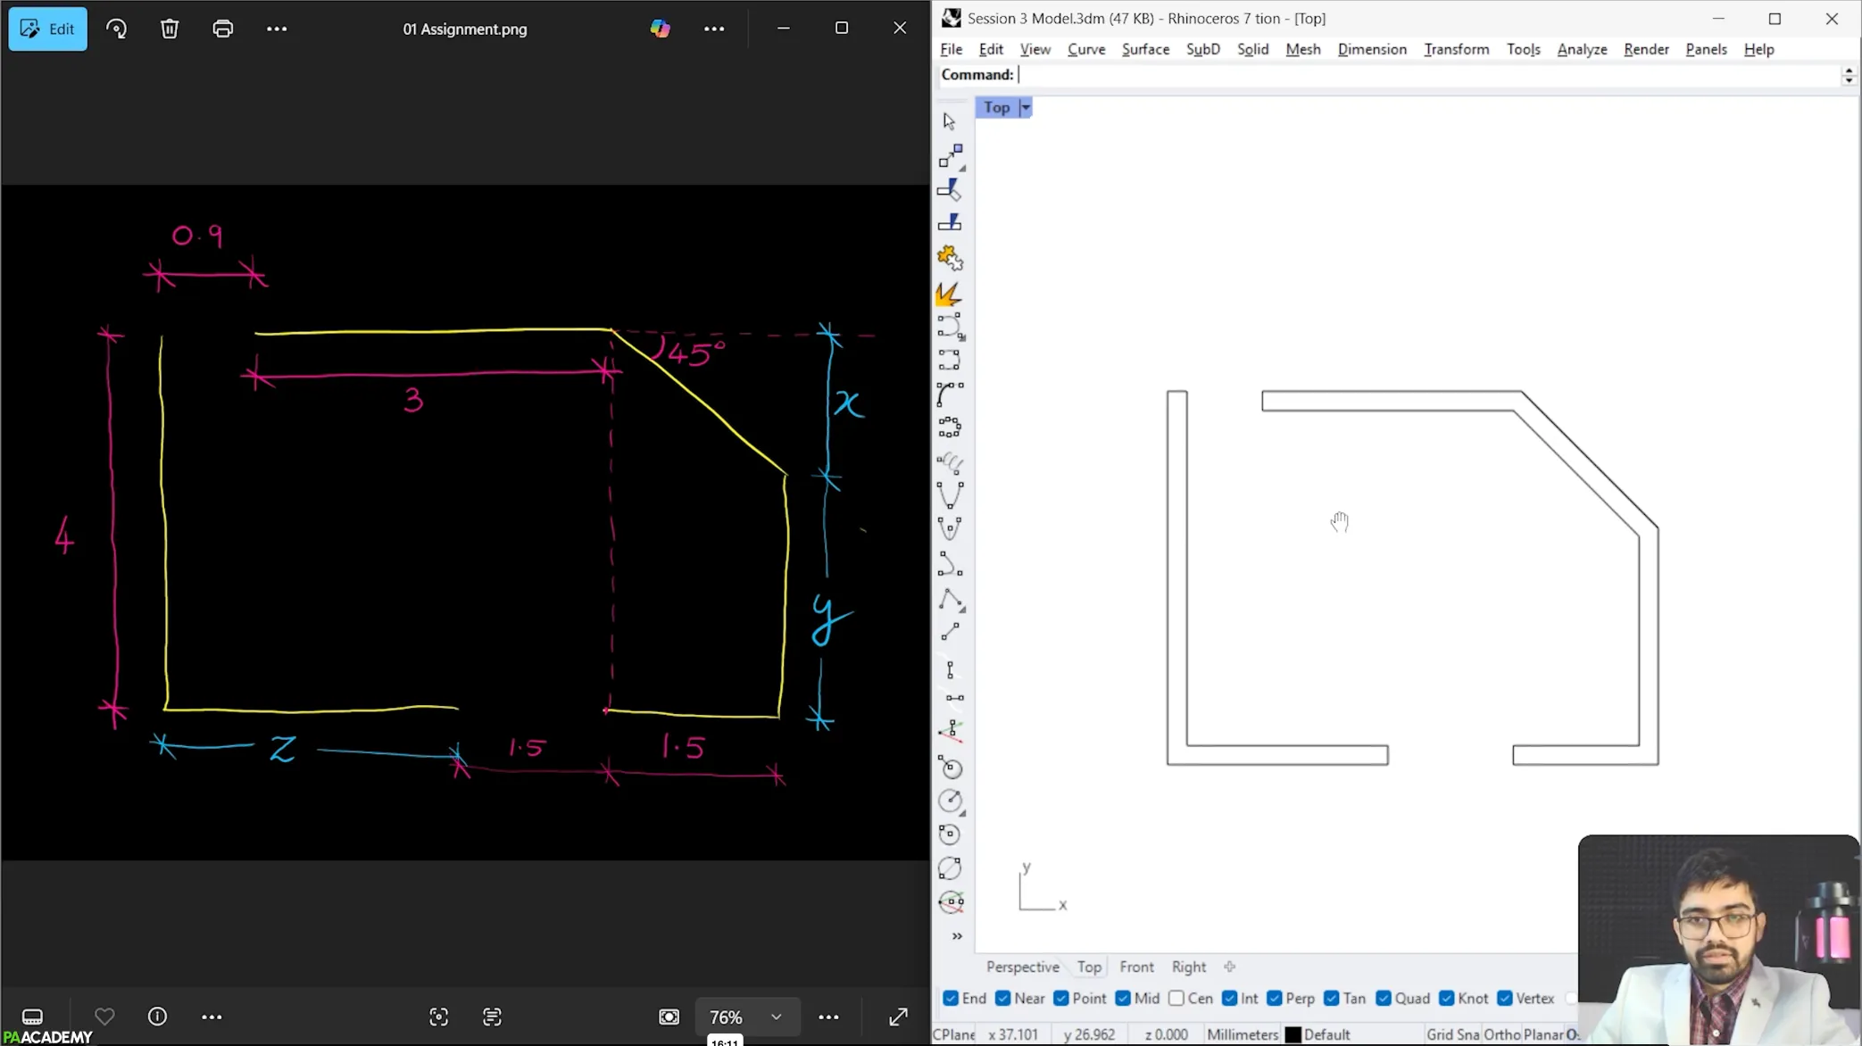Click the Edit button in Photos
1862x1046 pixels.
48,29
